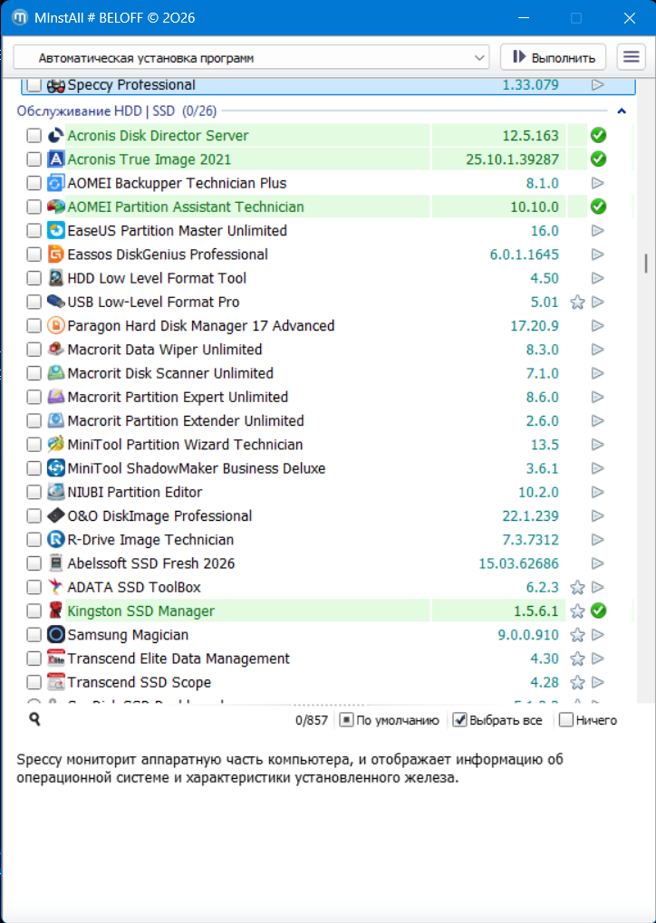Open the 'Автоматическая установка программ' dropdown
The image size is (656, 923).
[252, 58]
